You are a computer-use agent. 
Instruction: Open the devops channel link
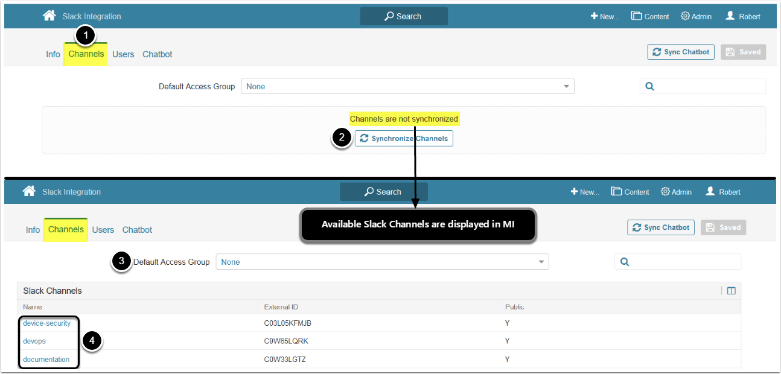tap(34, 341)
